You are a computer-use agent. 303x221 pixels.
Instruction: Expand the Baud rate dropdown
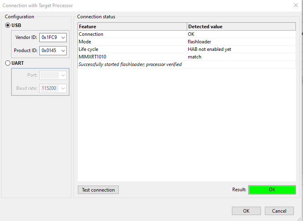(x=63, y=88)
